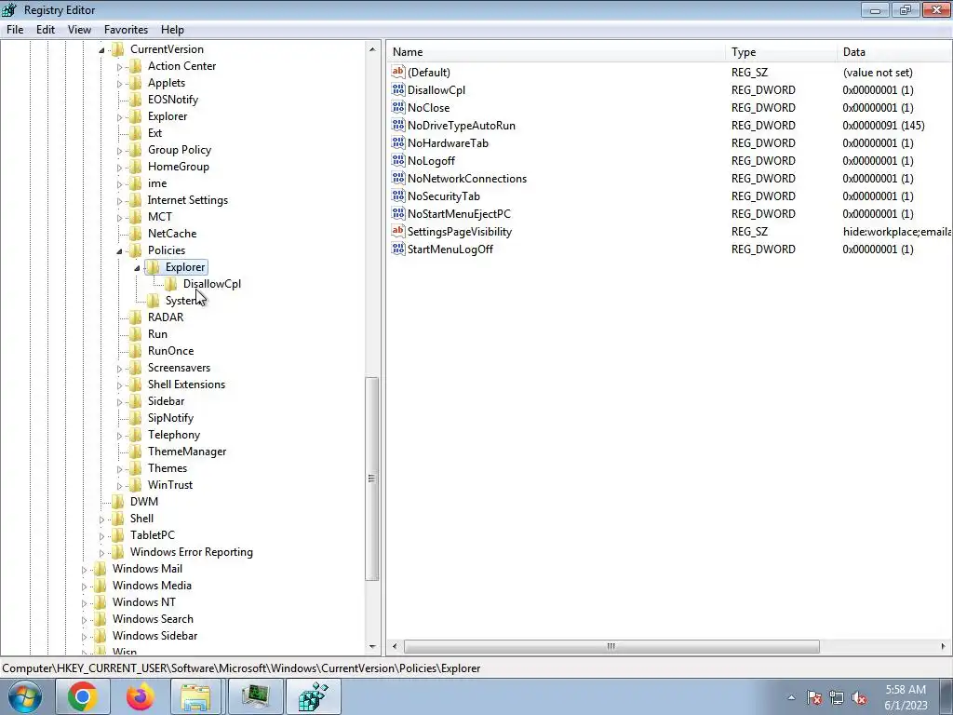
Task: Show hidden system tray icons
Action: (791, 697)
